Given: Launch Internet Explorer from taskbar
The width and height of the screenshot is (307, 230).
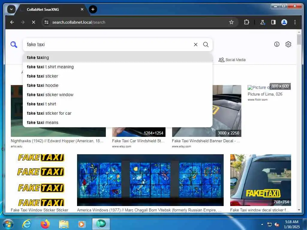Looking at the screenshot, I should (26, 224).
